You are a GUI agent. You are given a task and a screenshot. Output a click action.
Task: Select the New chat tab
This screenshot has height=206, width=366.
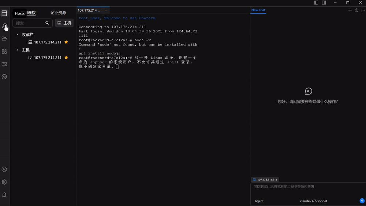point(258,10)
